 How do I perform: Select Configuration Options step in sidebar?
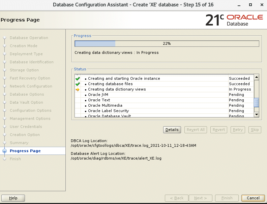pos(31,110)
